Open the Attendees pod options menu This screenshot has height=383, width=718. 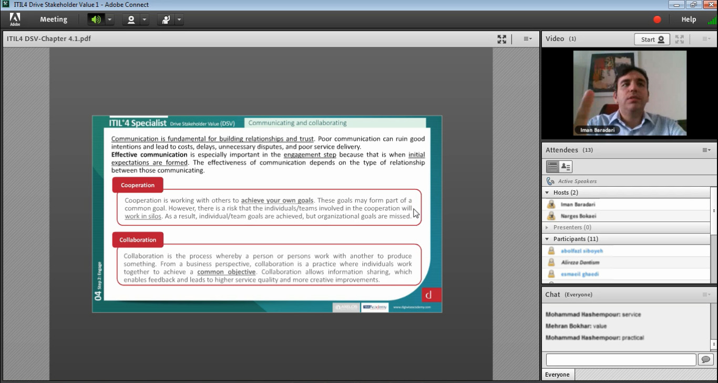coord(707,150)
